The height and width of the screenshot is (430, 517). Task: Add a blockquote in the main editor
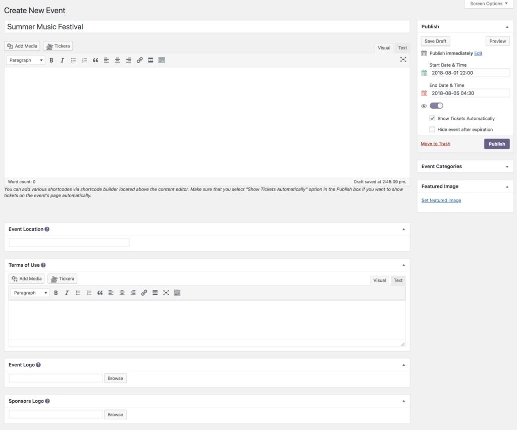pos(95,60)
